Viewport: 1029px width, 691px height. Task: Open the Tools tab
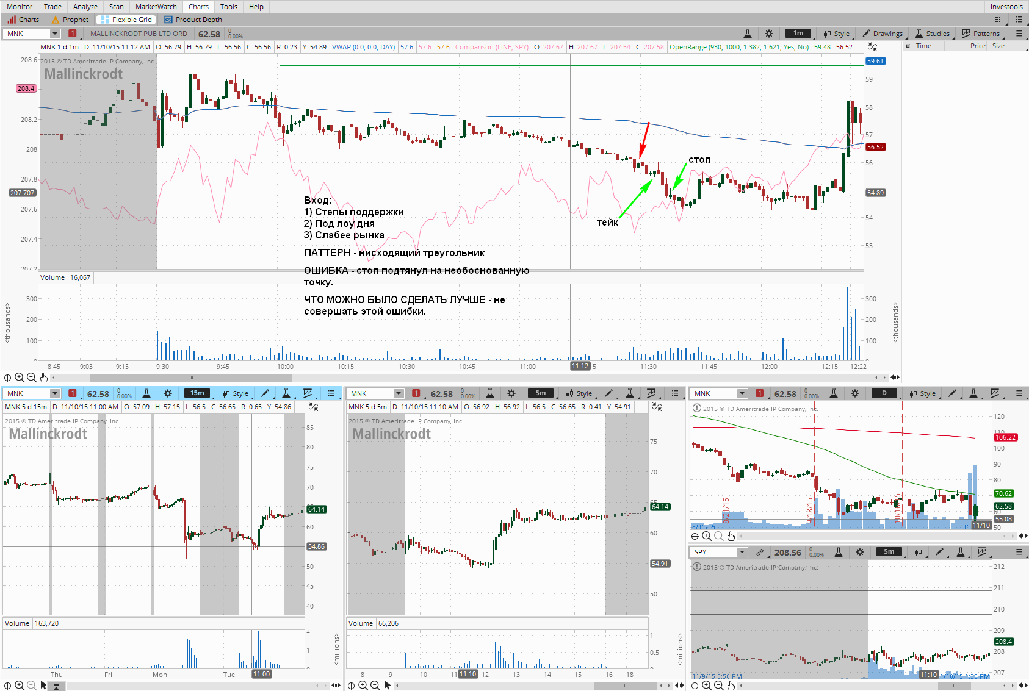pyautogui.click(x=228, y=7)
